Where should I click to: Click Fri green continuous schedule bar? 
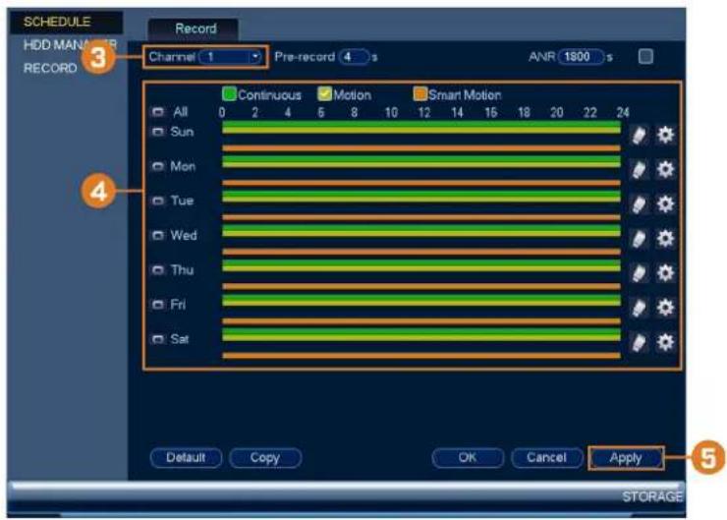point(421,297)
